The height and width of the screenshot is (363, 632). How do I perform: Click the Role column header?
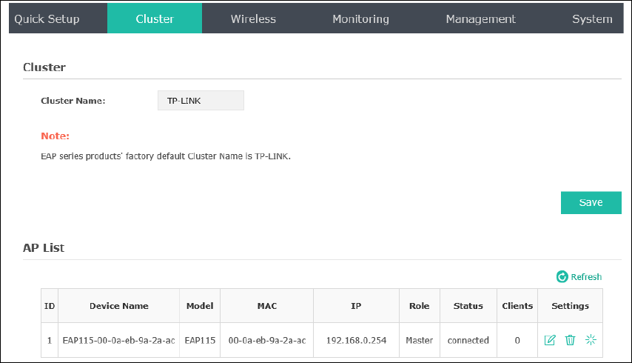point(419,306)
